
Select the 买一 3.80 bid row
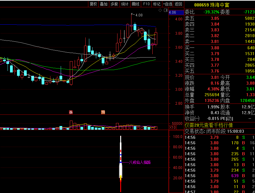point(219,48)
